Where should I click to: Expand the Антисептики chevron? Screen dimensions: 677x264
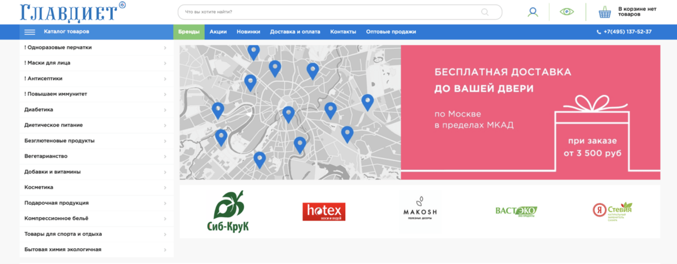165,79
